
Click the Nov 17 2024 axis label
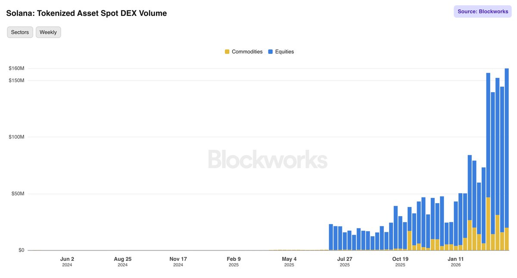click(178, 262)
